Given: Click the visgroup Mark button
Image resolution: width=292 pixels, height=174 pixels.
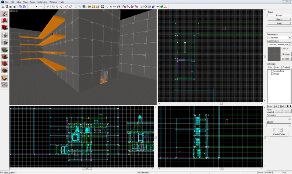Looking at the screenshot, I should click(x=282, y=106).
